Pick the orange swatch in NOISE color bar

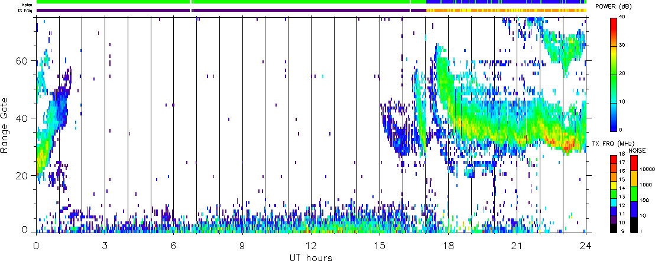point(634,178)
